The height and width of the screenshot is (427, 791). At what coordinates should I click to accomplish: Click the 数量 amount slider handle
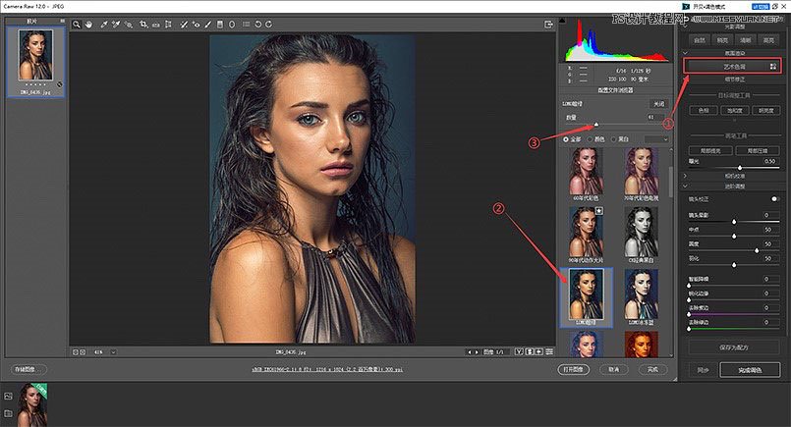tap(596, 125)
